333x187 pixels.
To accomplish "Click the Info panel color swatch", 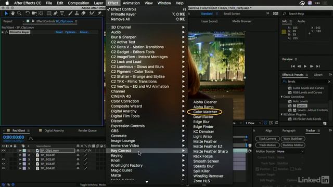I will point(284,32).
